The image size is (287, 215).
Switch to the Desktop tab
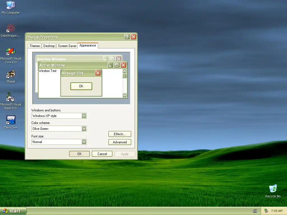click(x=49, y=46)
